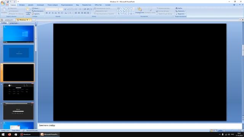
Task: Switch to the Структура outline pane tab
Action: [14, 23]
